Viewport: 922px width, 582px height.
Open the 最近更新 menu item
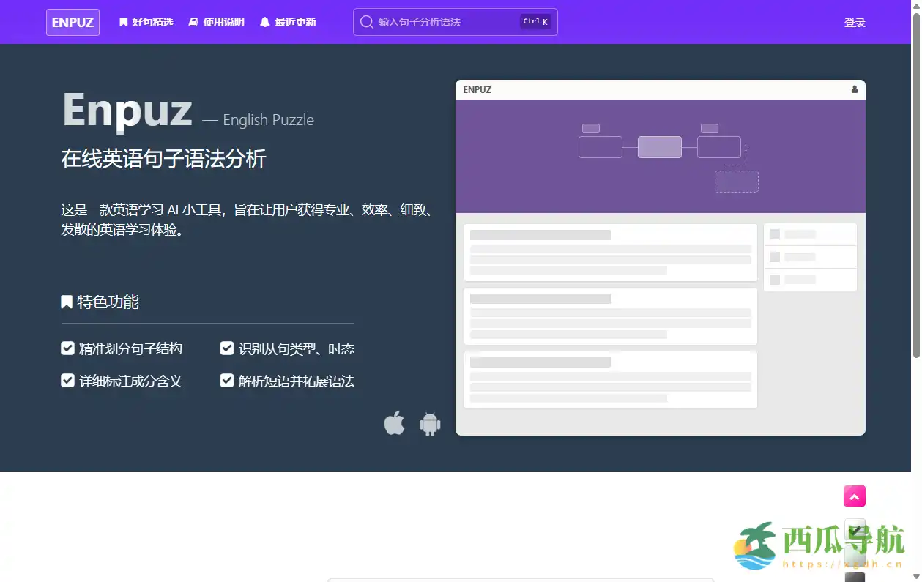click(x=295, y=22)
